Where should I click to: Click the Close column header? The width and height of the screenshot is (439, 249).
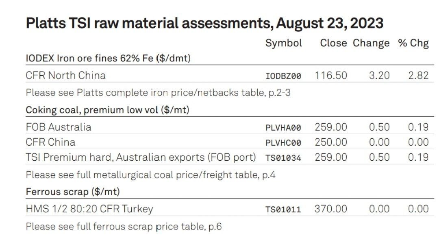click(333, 43)
